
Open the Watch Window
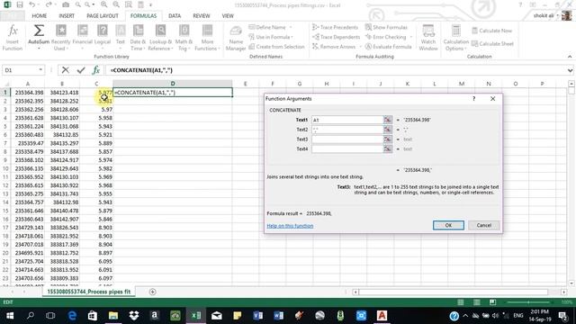point(428,38)
